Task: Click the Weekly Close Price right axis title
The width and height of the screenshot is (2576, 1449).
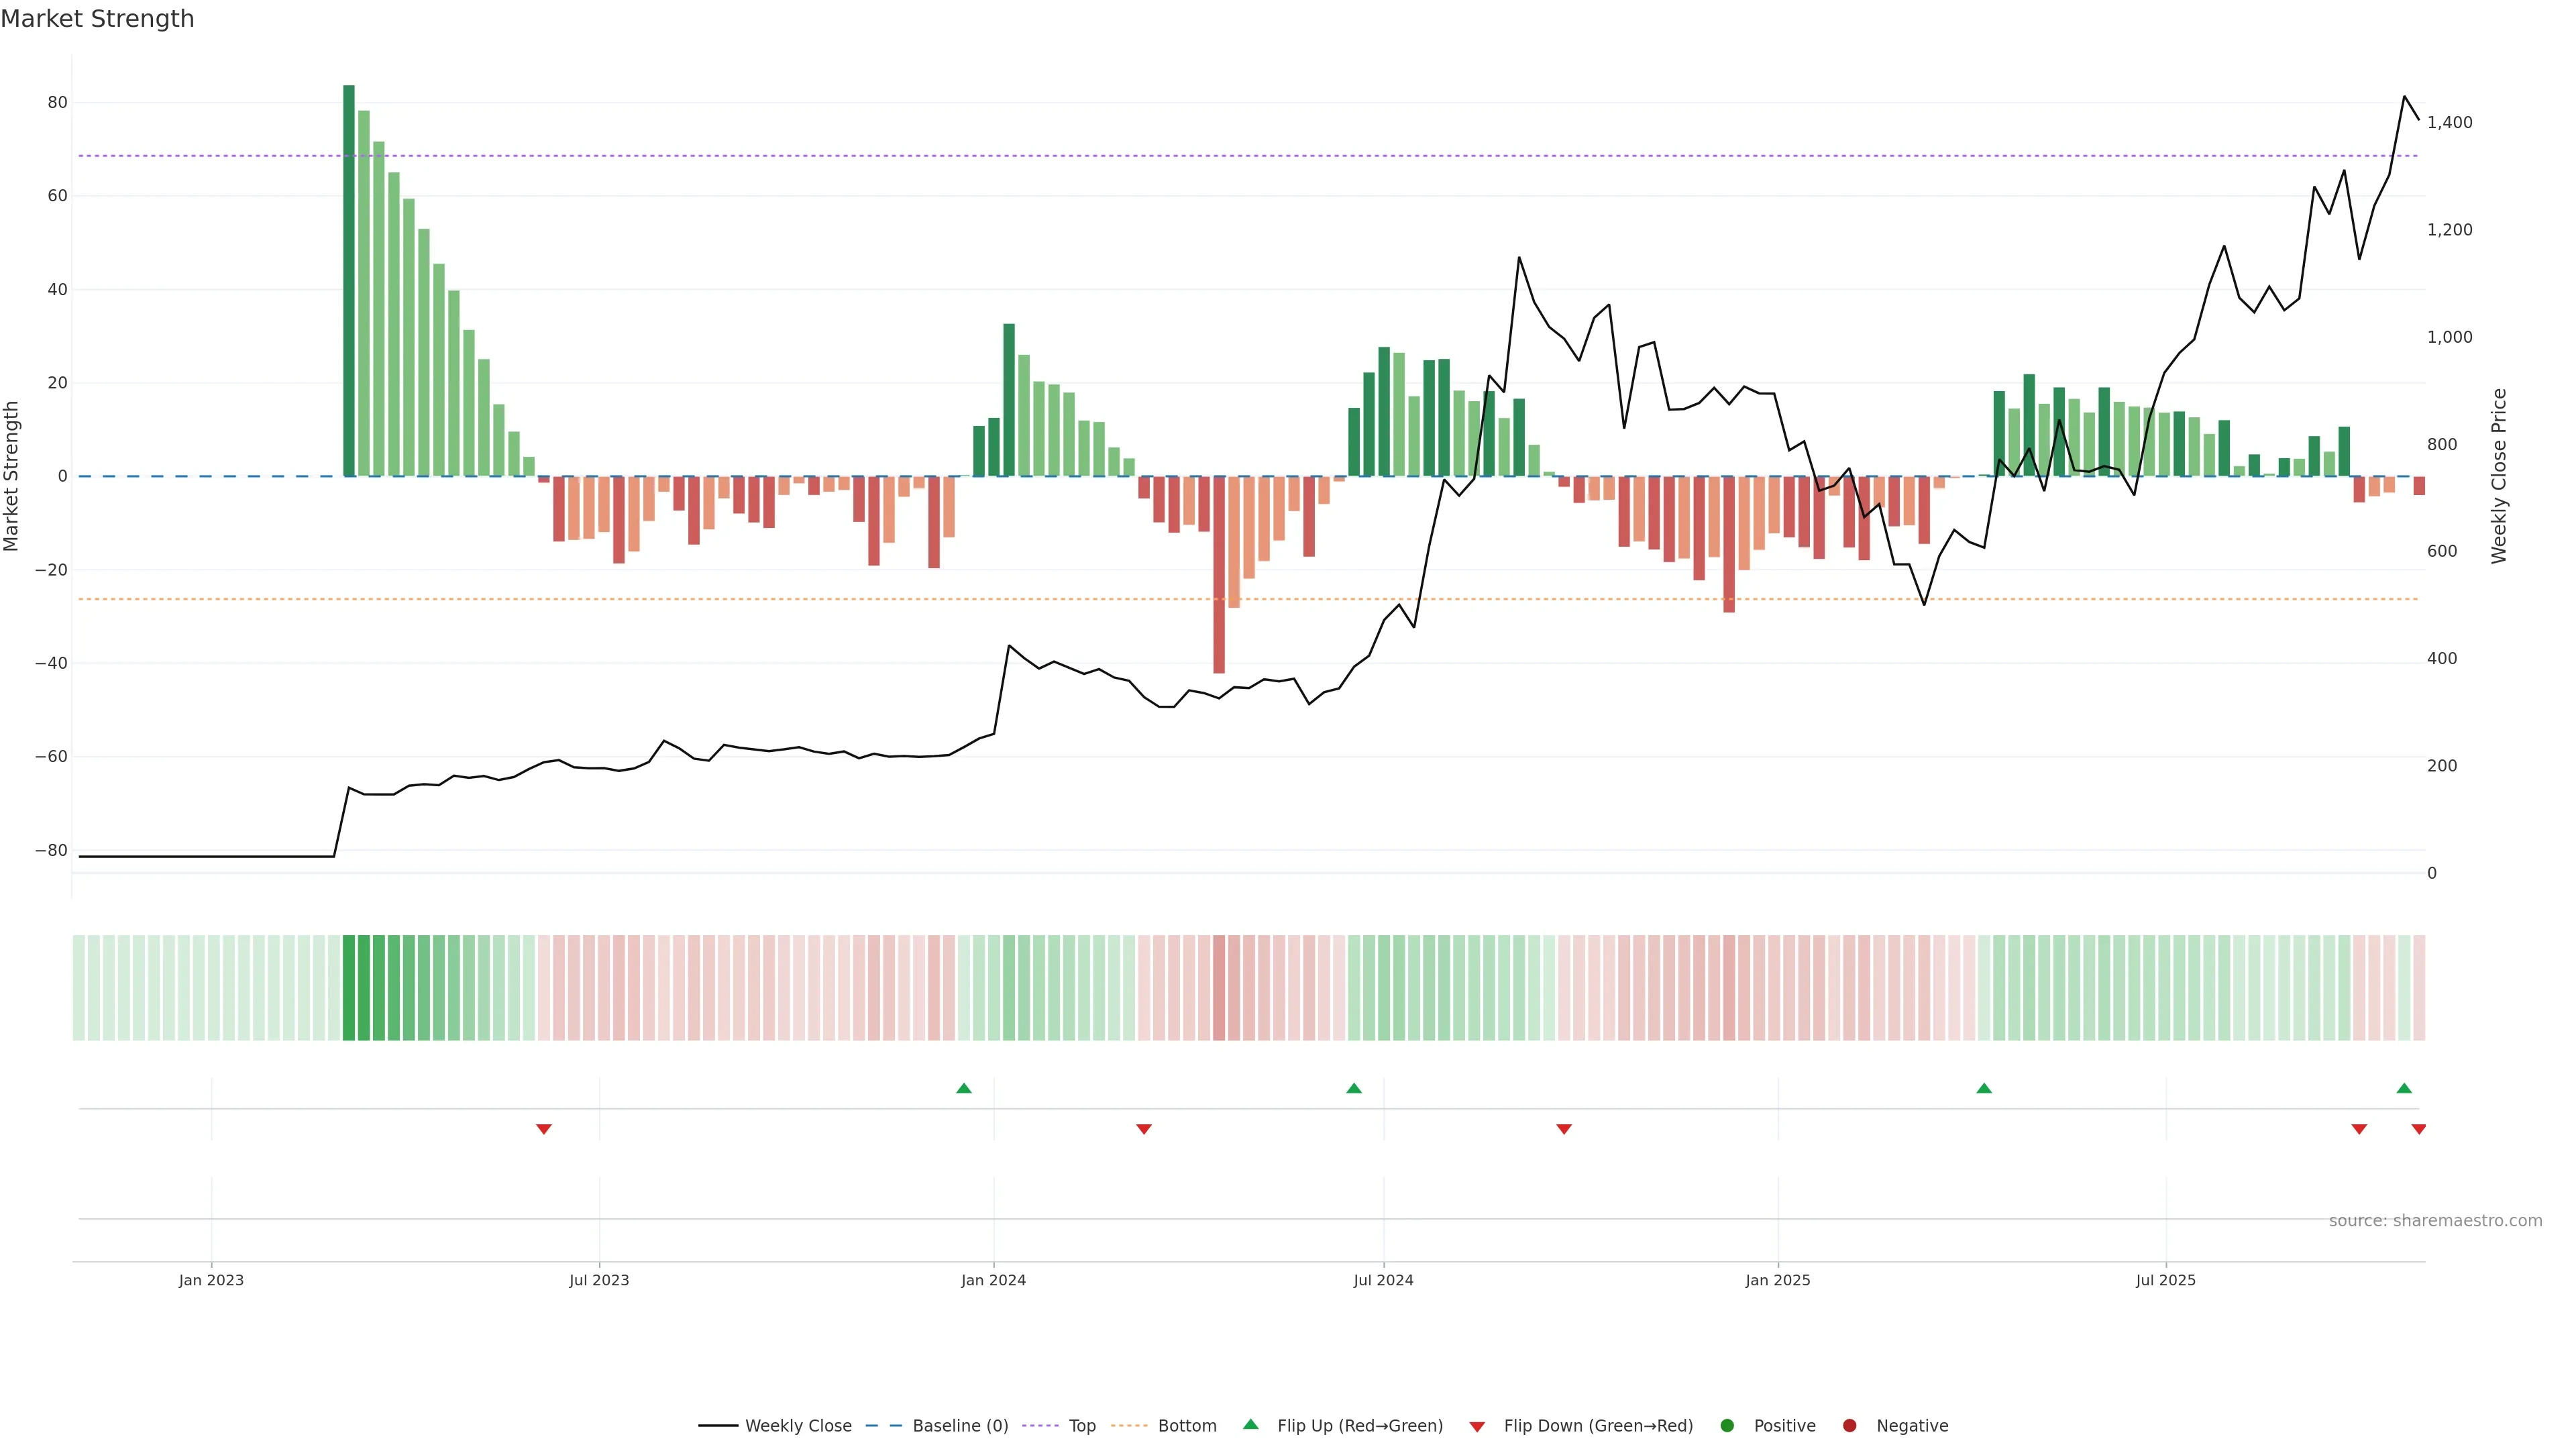Action: [2499, 476]
